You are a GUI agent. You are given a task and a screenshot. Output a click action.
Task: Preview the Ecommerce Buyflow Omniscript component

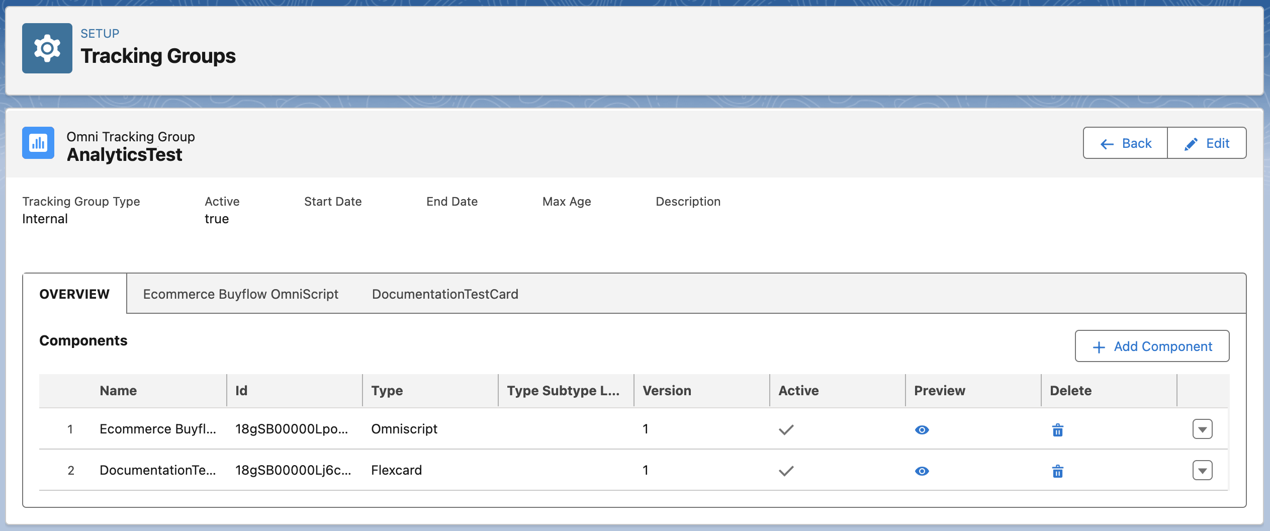(x=922, y=429)
